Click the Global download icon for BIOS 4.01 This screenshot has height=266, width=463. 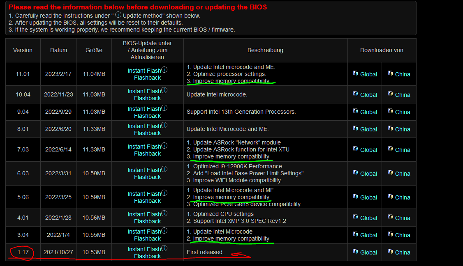[x=356, y=217]
